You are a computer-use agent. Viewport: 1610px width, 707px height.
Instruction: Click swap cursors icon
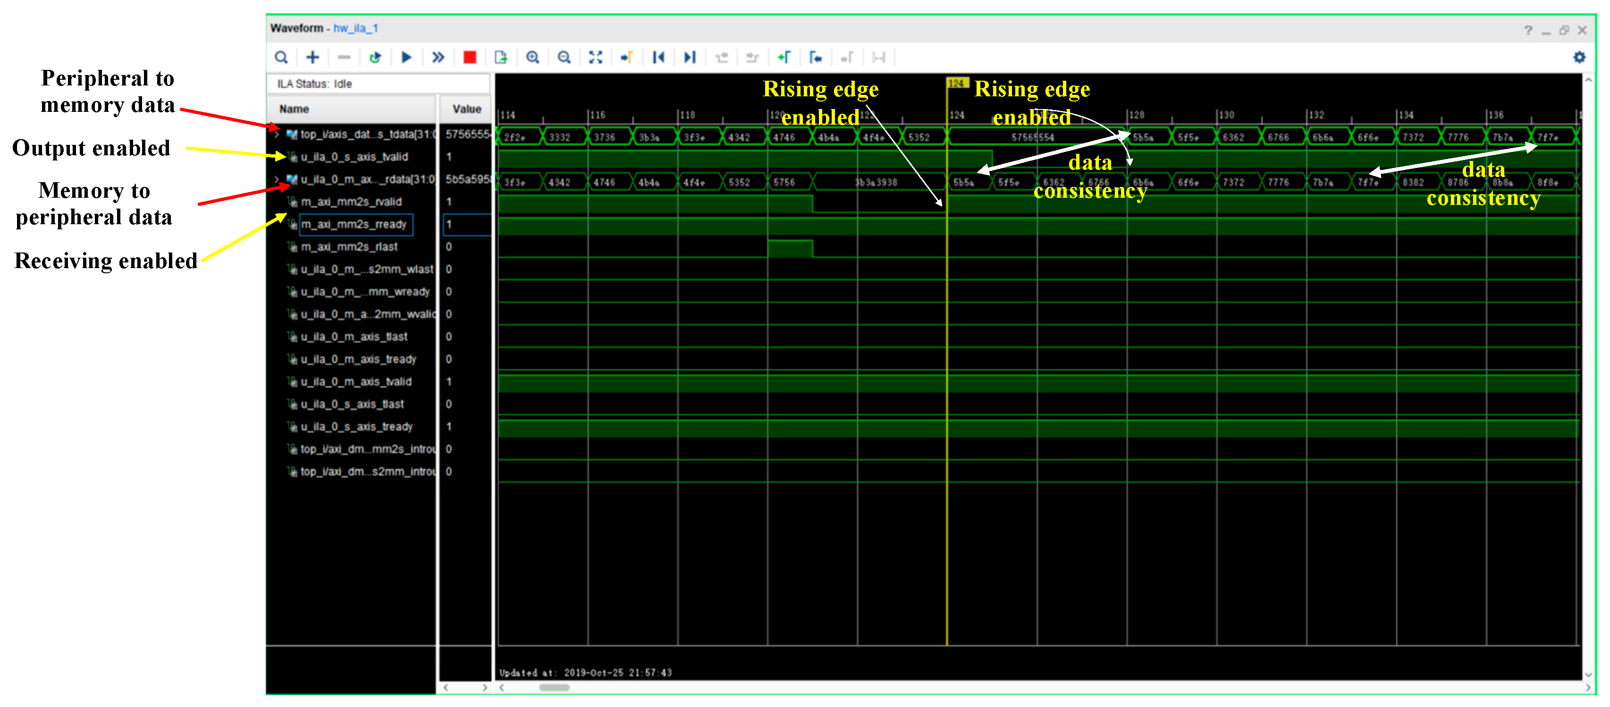pyautogui.click(x=879, y=58)
